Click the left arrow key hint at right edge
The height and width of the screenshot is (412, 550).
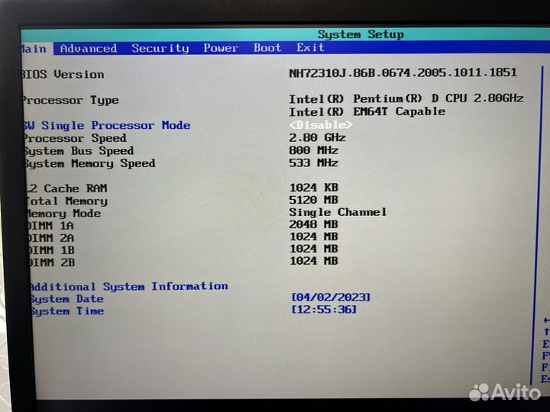(x=545, y=320)
